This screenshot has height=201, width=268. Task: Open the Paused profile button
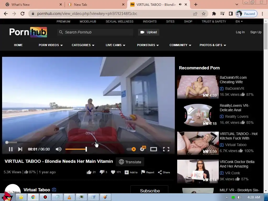[x=247, y=14]
